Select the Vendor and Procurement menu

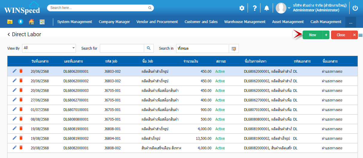tap(157, 22)
